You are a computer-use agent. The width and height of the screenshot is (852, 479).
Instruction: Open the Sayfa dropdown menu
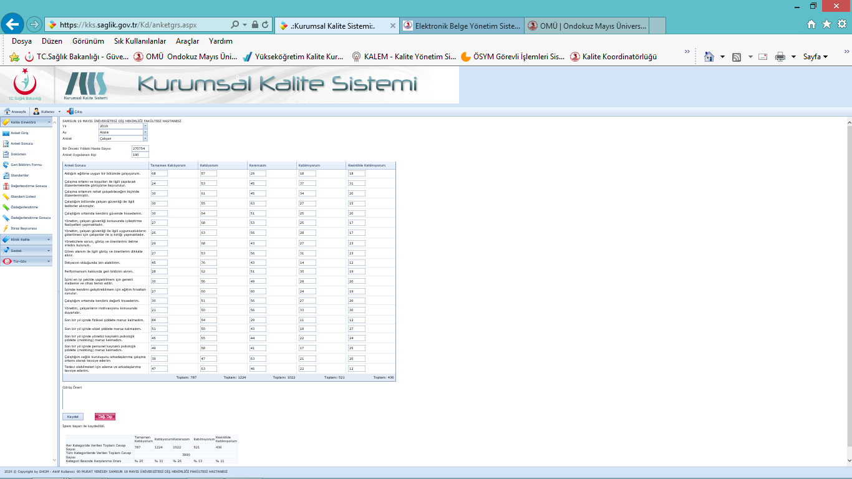coord(815,57)
